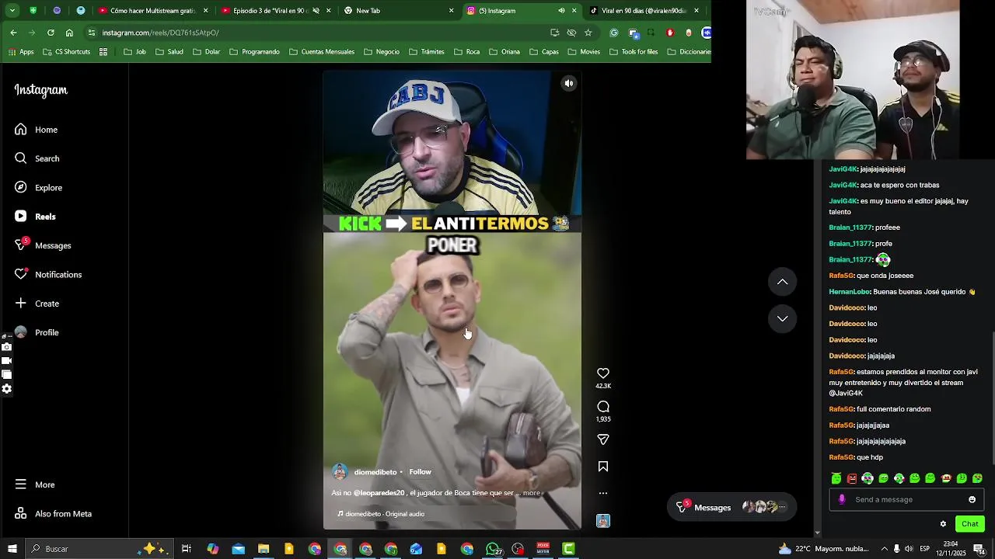Image resolution: width=995 pixels, height=559 pixels.
Task: Expand the caption with 'more'
Action: coord(531,493)
